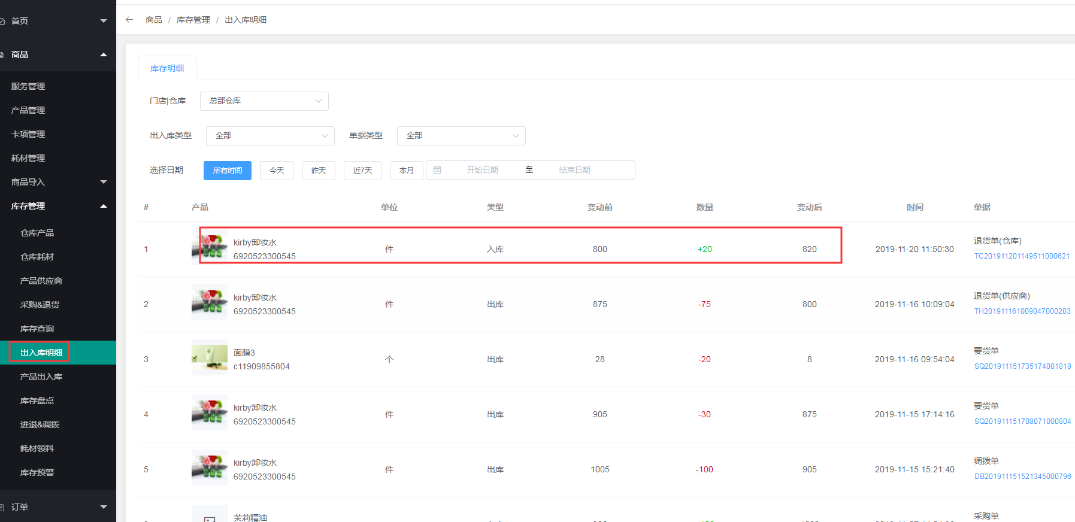The image size is (1075, 522).
Task: Click 库存管理 in the breadcrumb
Action: pos(193,20)
